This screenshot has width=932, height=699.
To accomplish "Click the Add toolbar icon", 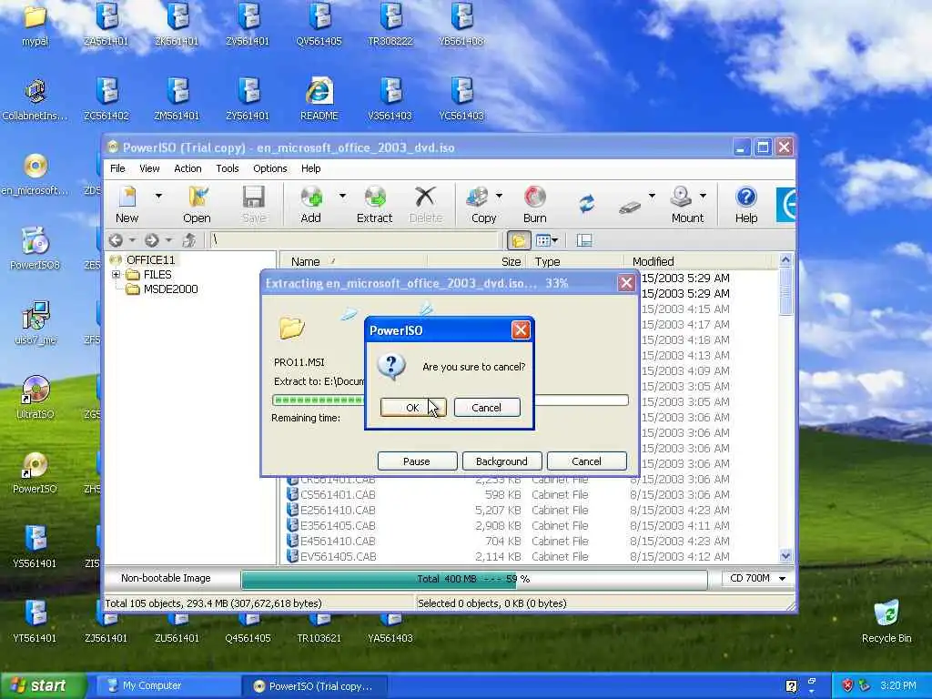I will coord(311,204).
